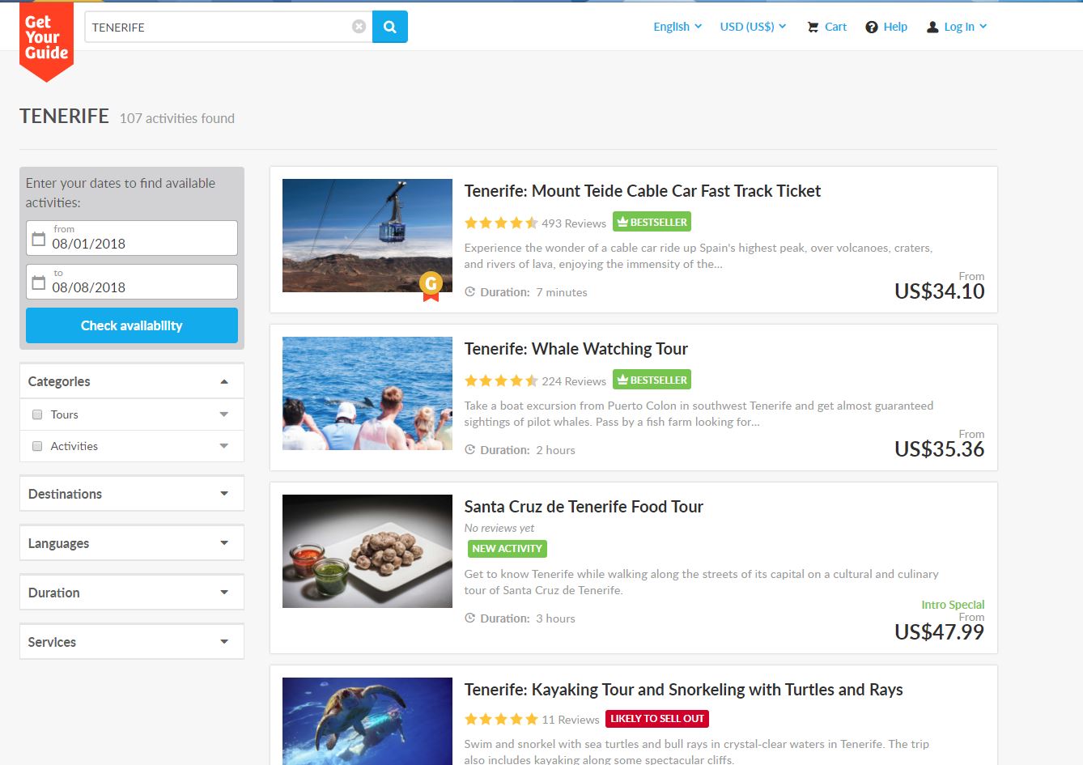This screenshot has height=765, width=1083.
Task: Open the English language dropdown
Action: (677, 27)
